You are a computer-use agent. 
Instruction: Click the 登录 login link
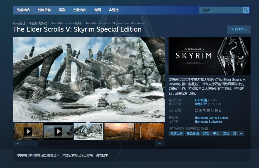105,155
